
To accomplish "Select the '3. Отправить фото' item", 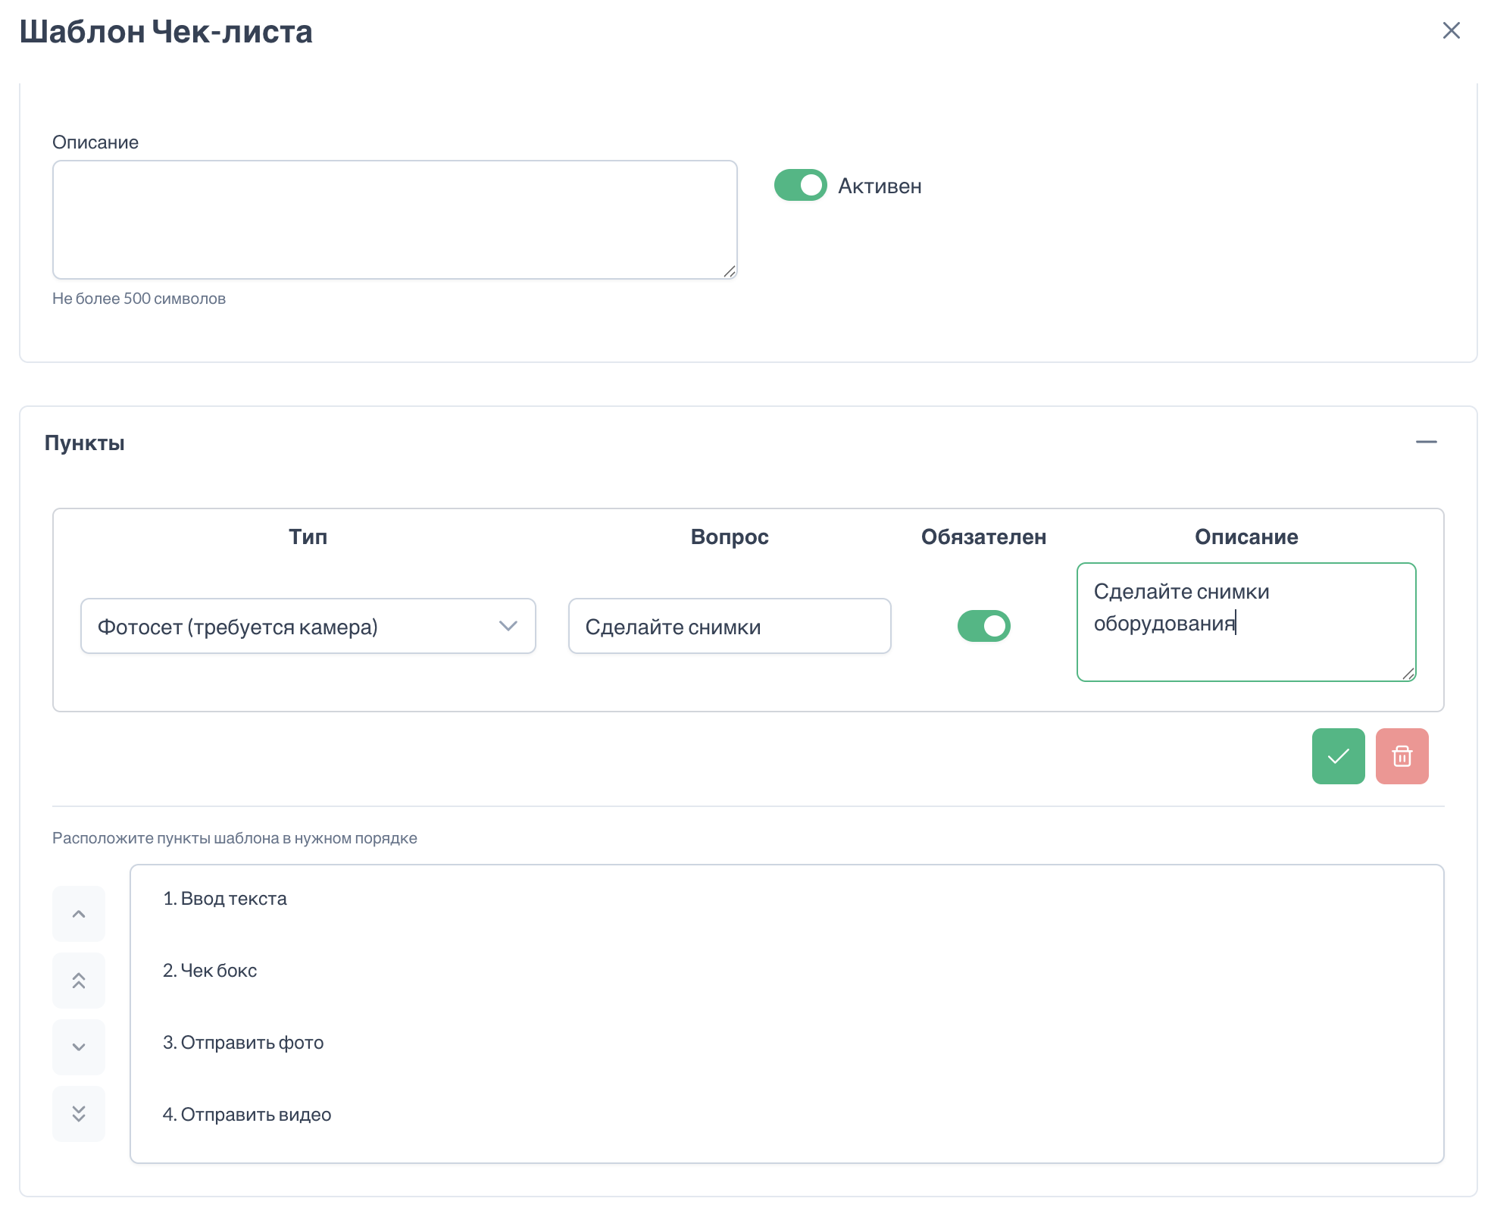I will (243, 1043).
